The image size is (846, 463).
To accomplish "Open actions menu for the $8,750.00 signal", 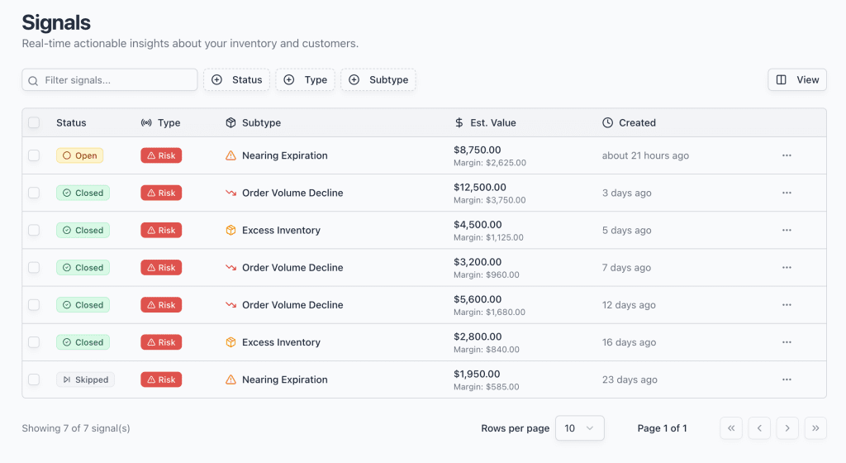I will (786, 155).
